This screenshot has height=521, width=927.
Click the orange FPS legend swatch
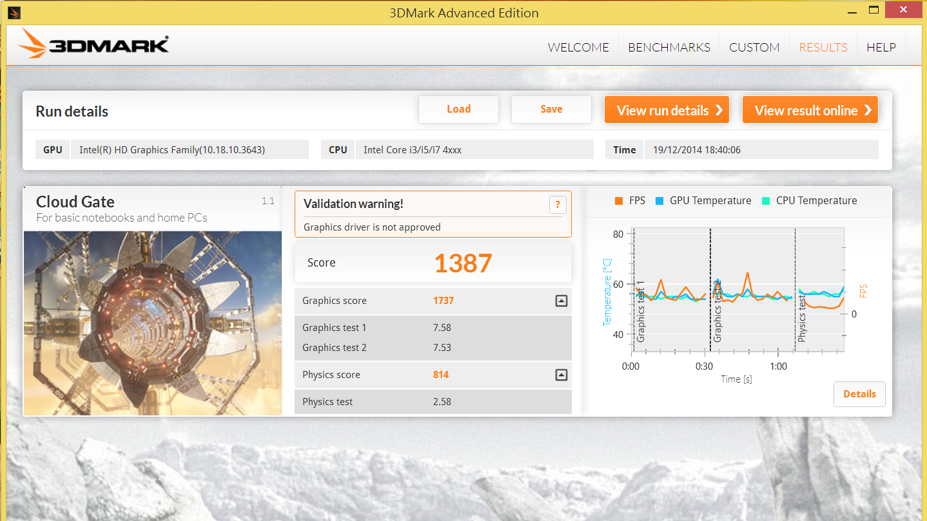(618, 200)
